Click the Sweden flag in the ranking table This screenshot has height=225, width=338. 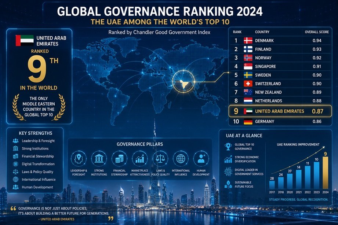[x=248, y=75]
